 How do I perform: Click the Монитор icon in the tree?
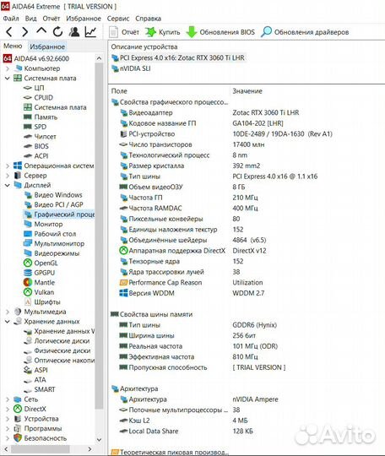[28, 225]
